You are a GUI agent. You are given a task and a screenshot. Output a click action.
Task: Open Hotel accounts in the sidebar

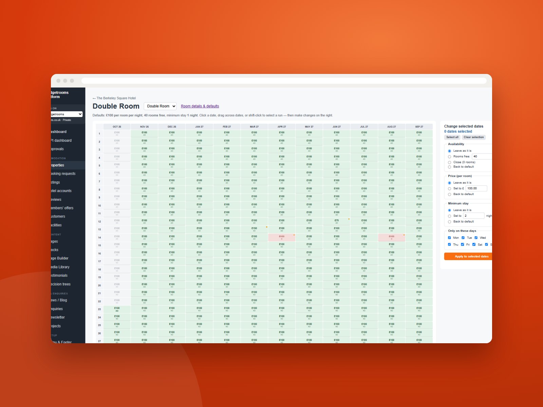tap(68, 191)
